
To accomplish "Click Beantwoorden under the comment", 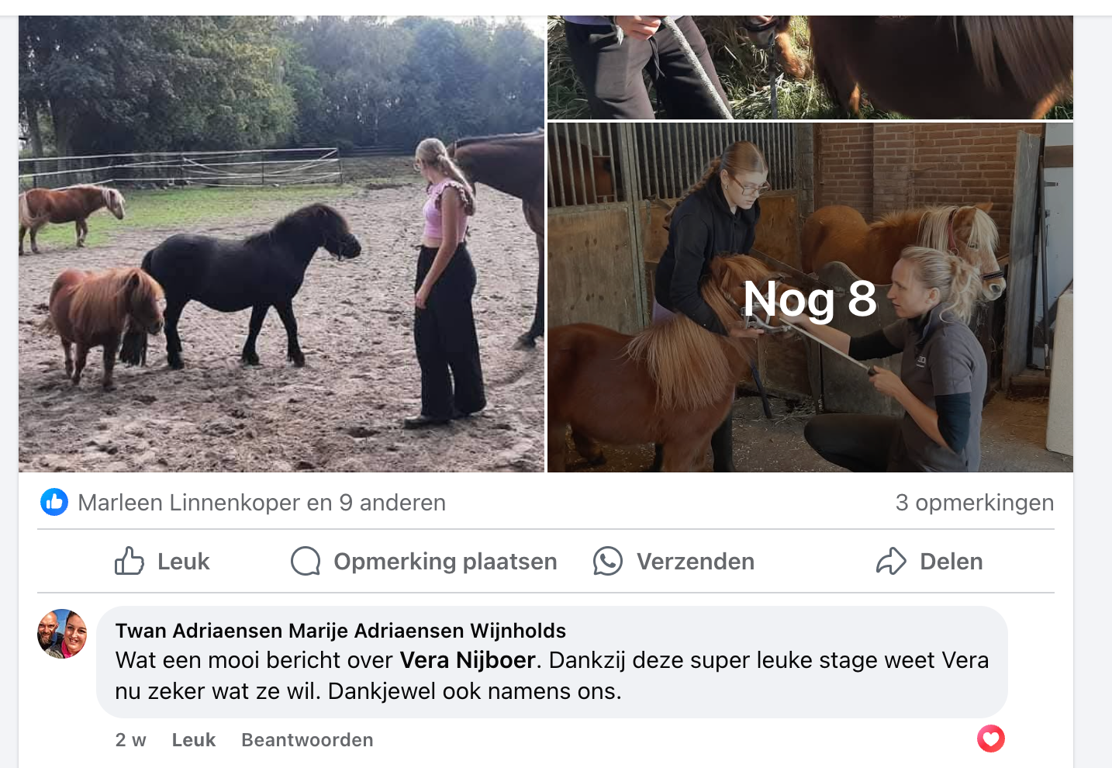I will point(307,740).
